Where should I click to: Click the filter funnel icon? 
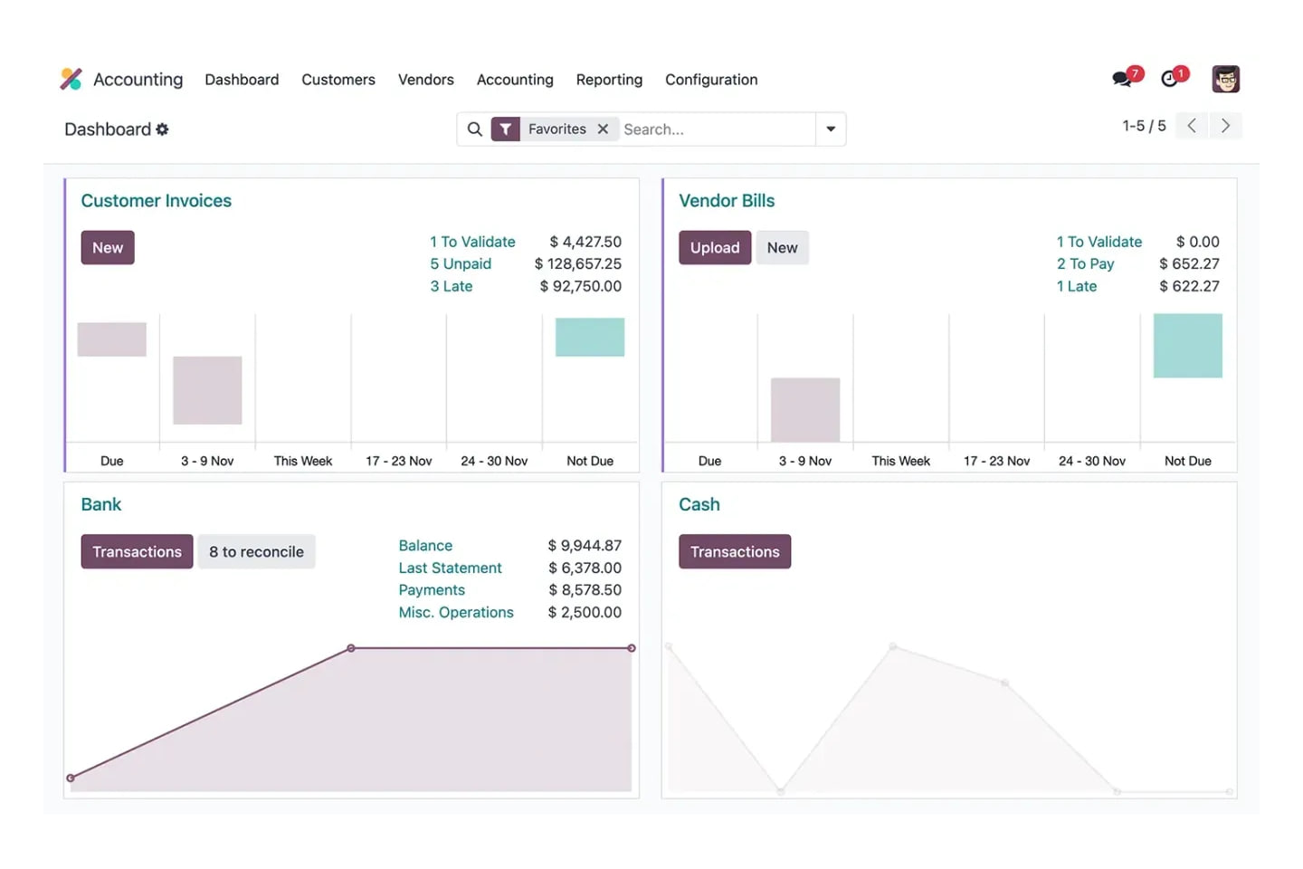coord(505,129)
